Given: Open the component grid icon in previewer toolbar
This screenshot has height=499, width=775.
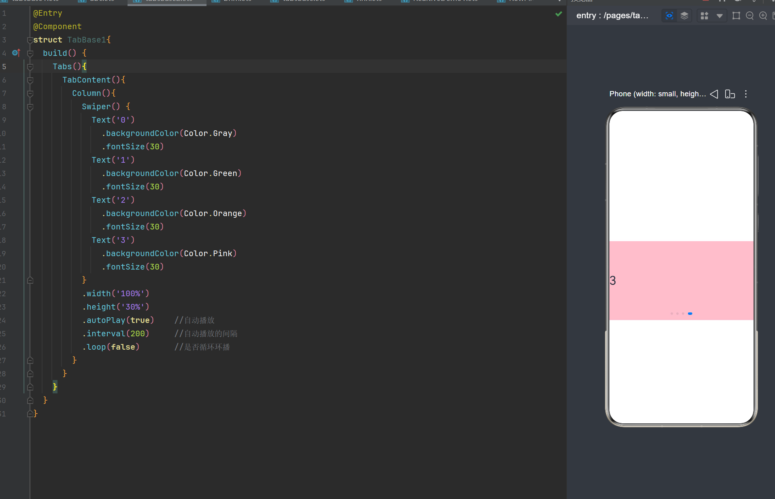Looking at the screenshot, I should click(x=705, y=16).
